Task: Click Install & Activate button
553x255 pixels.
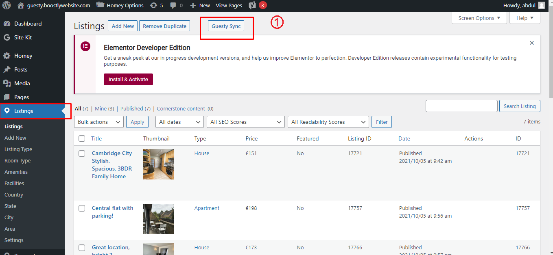Action: coord(128,79)
